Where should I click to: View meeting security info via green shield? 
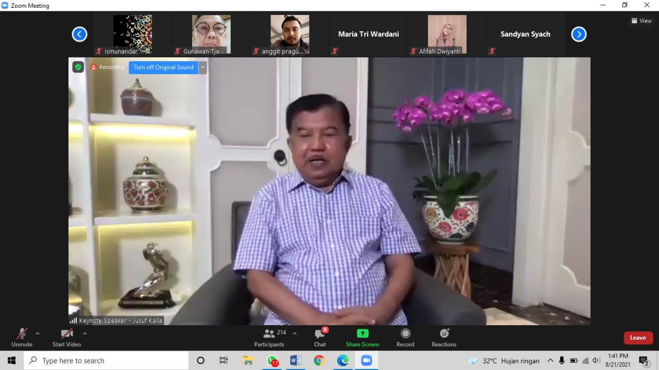click(x=78, y=67)
